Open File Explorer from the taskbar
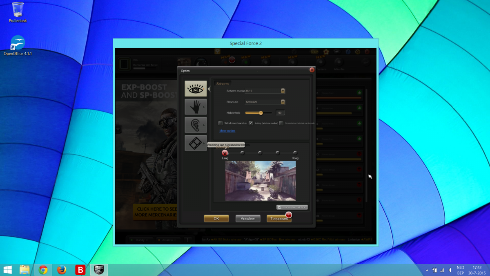Image resolution: width=490 pixels, height=276 pixels. pos(24,269)
